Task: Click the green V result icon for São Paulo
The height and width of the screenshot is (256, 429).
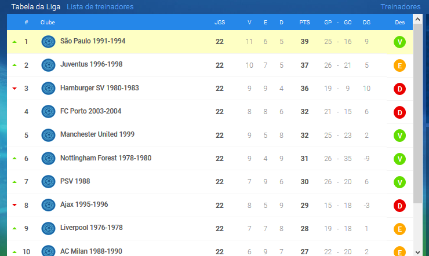Action: click(399, 42)
